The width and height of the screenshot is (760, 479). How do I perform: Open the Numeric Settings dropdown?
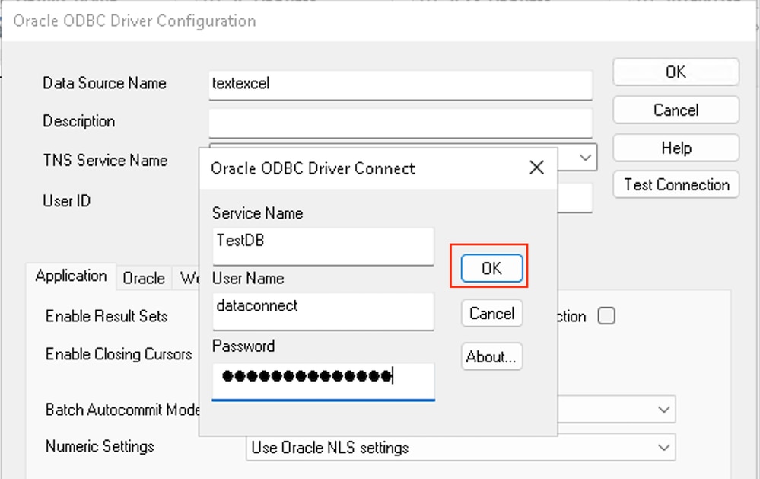(x=460, y=448)
